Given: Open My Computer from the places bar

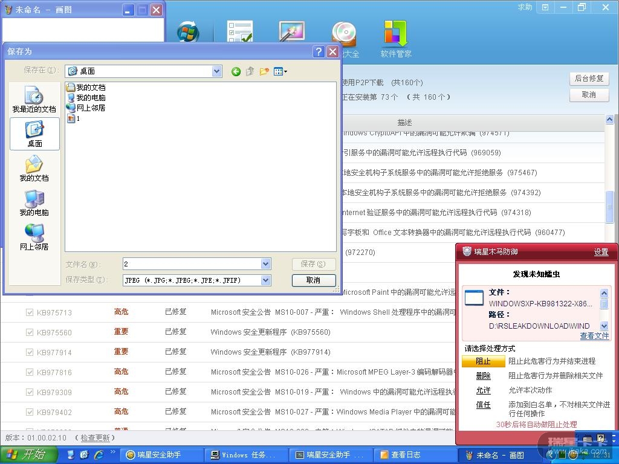Looking at the screenshot, I should click(x=34, y=203).
